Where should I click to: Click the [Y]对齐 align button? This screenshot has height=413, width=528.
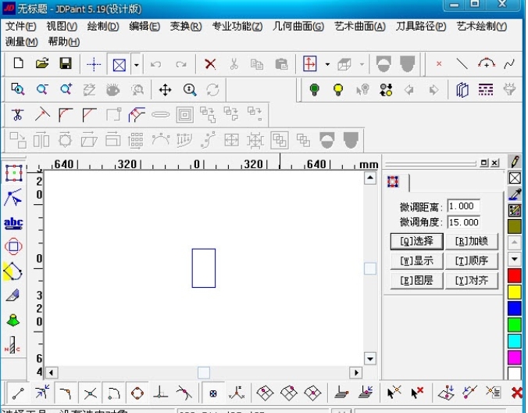click(x=471, y=280)
